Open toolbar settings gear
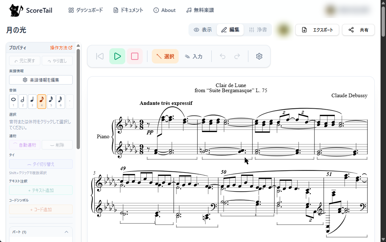The image size is (386, 242). tap(259, 56)
